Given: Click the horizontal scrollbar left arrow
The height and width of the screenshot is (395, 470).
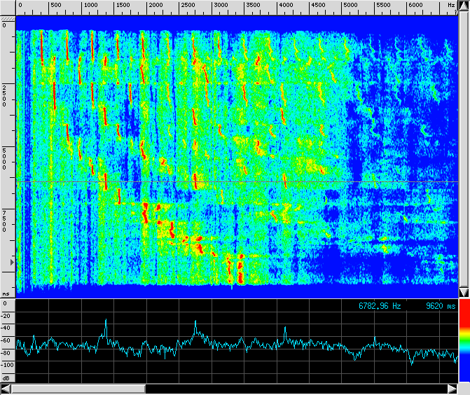Looking at the screenshot, I should (6, 389).
